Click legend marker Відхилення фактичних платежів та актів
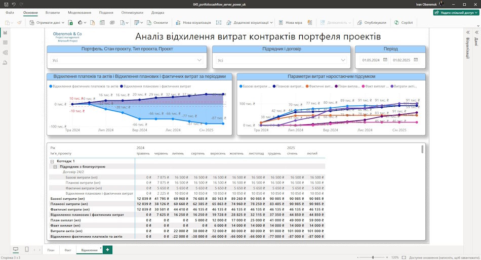This screenshot has height=260, width=481. 51,86
